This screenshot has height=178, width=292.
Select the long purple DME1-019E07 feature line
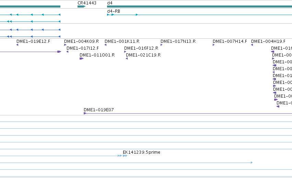[x=188, y=113]
